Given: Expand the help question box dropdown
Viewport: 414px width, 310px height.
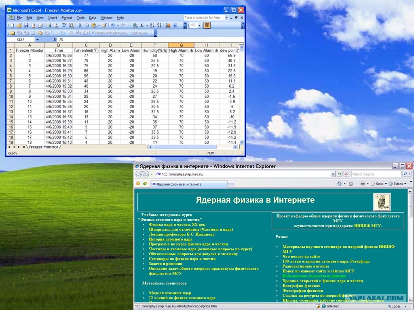Looking at the screenshot, I should (x=226, y=18).
